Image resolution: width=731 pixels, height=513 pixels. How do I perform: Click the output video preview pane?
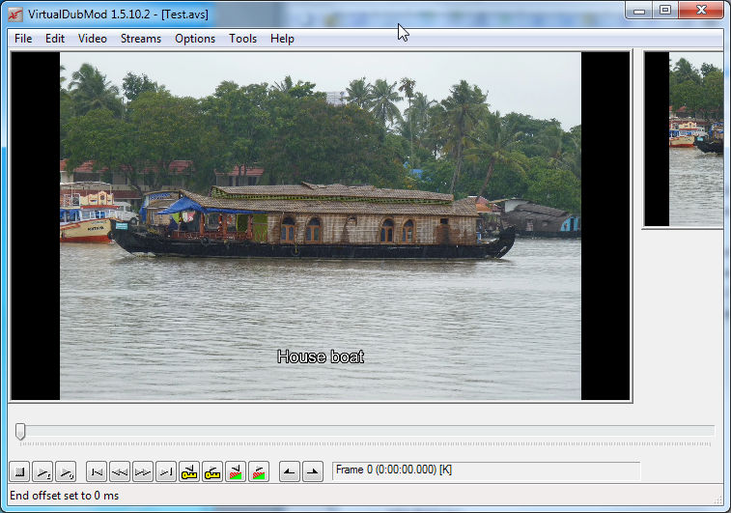click(x=684, y=139)
